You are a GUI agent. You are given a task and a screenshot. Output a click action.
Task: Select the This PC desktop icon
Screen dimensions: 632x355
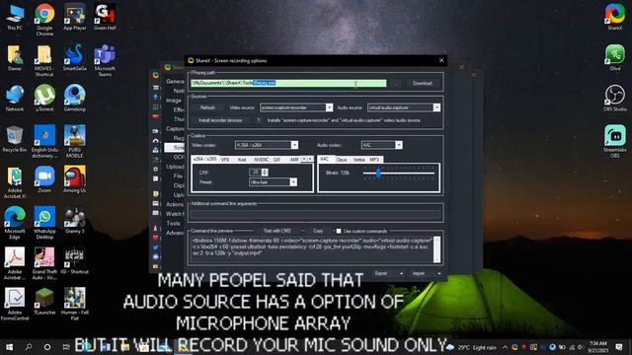coord(15,17)
